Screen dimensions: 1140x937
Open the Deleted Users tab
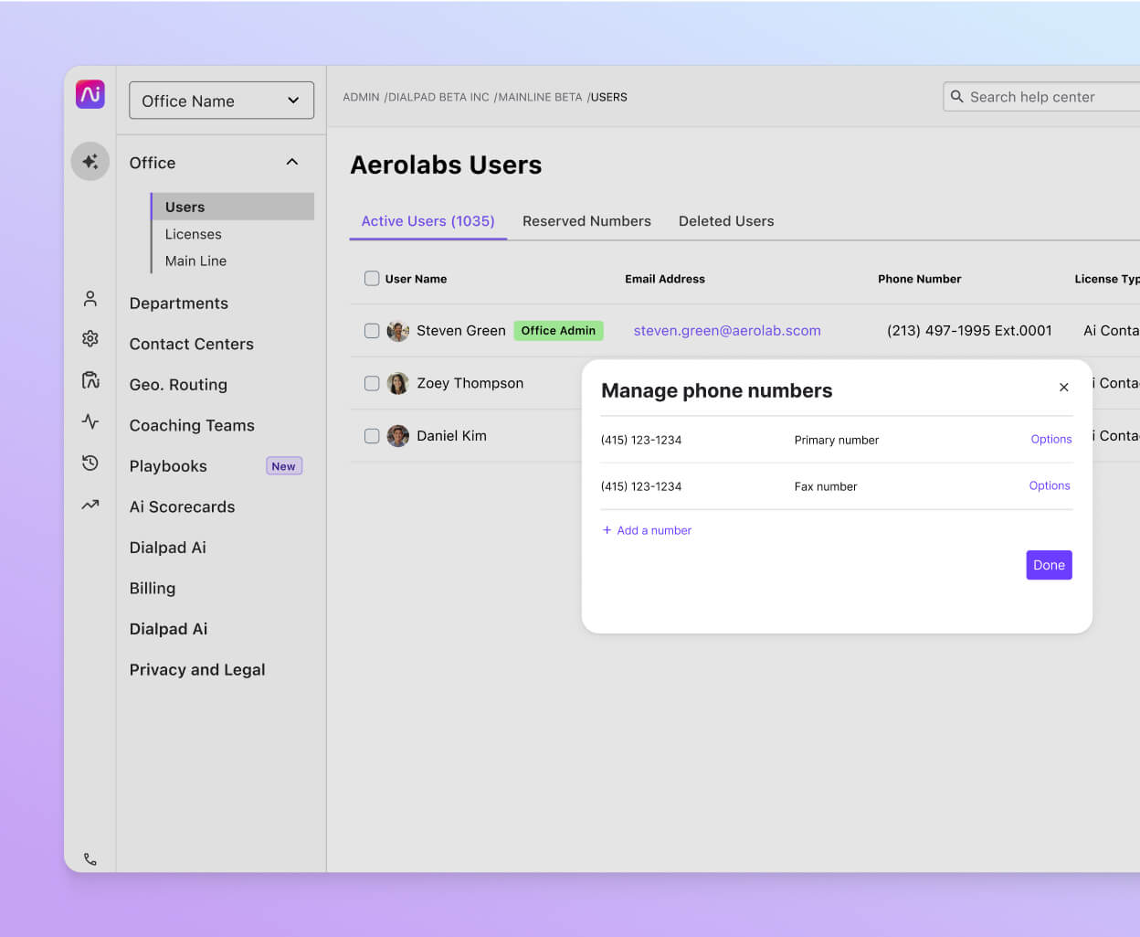point(726,220)
